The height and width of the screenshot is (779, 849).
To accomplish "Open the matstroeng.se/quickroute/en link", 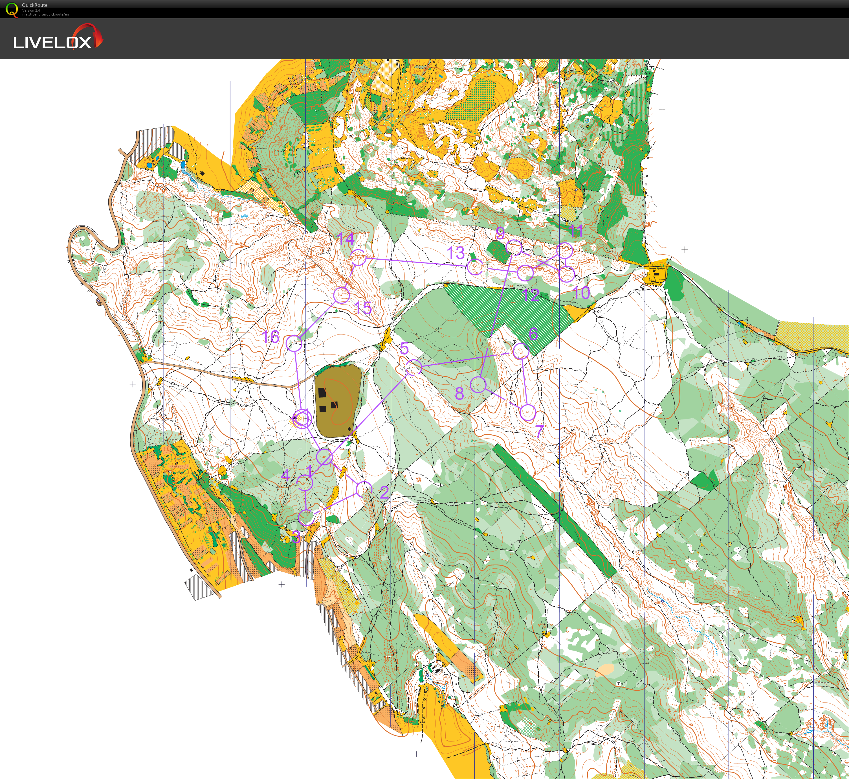I will (45, 14).
